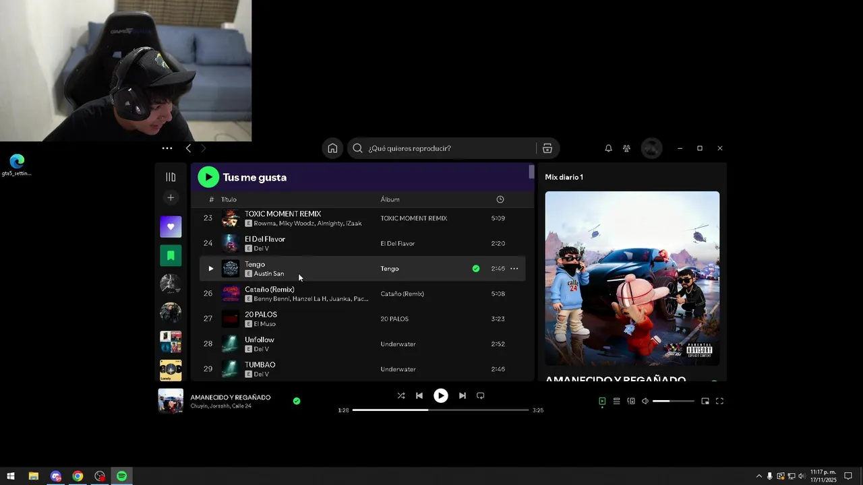Open Google Chrome from the taskbar
The image size is (863, 485).
click(78, 476)
